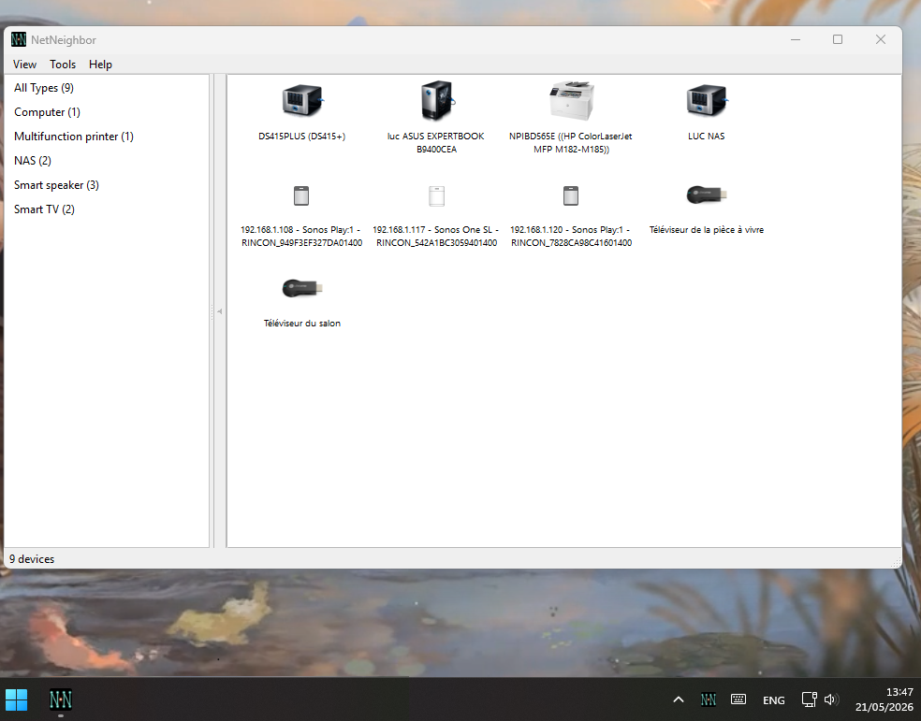921x721 pixels.
Task: Open the Tools menu
Action: pos(63,65)
